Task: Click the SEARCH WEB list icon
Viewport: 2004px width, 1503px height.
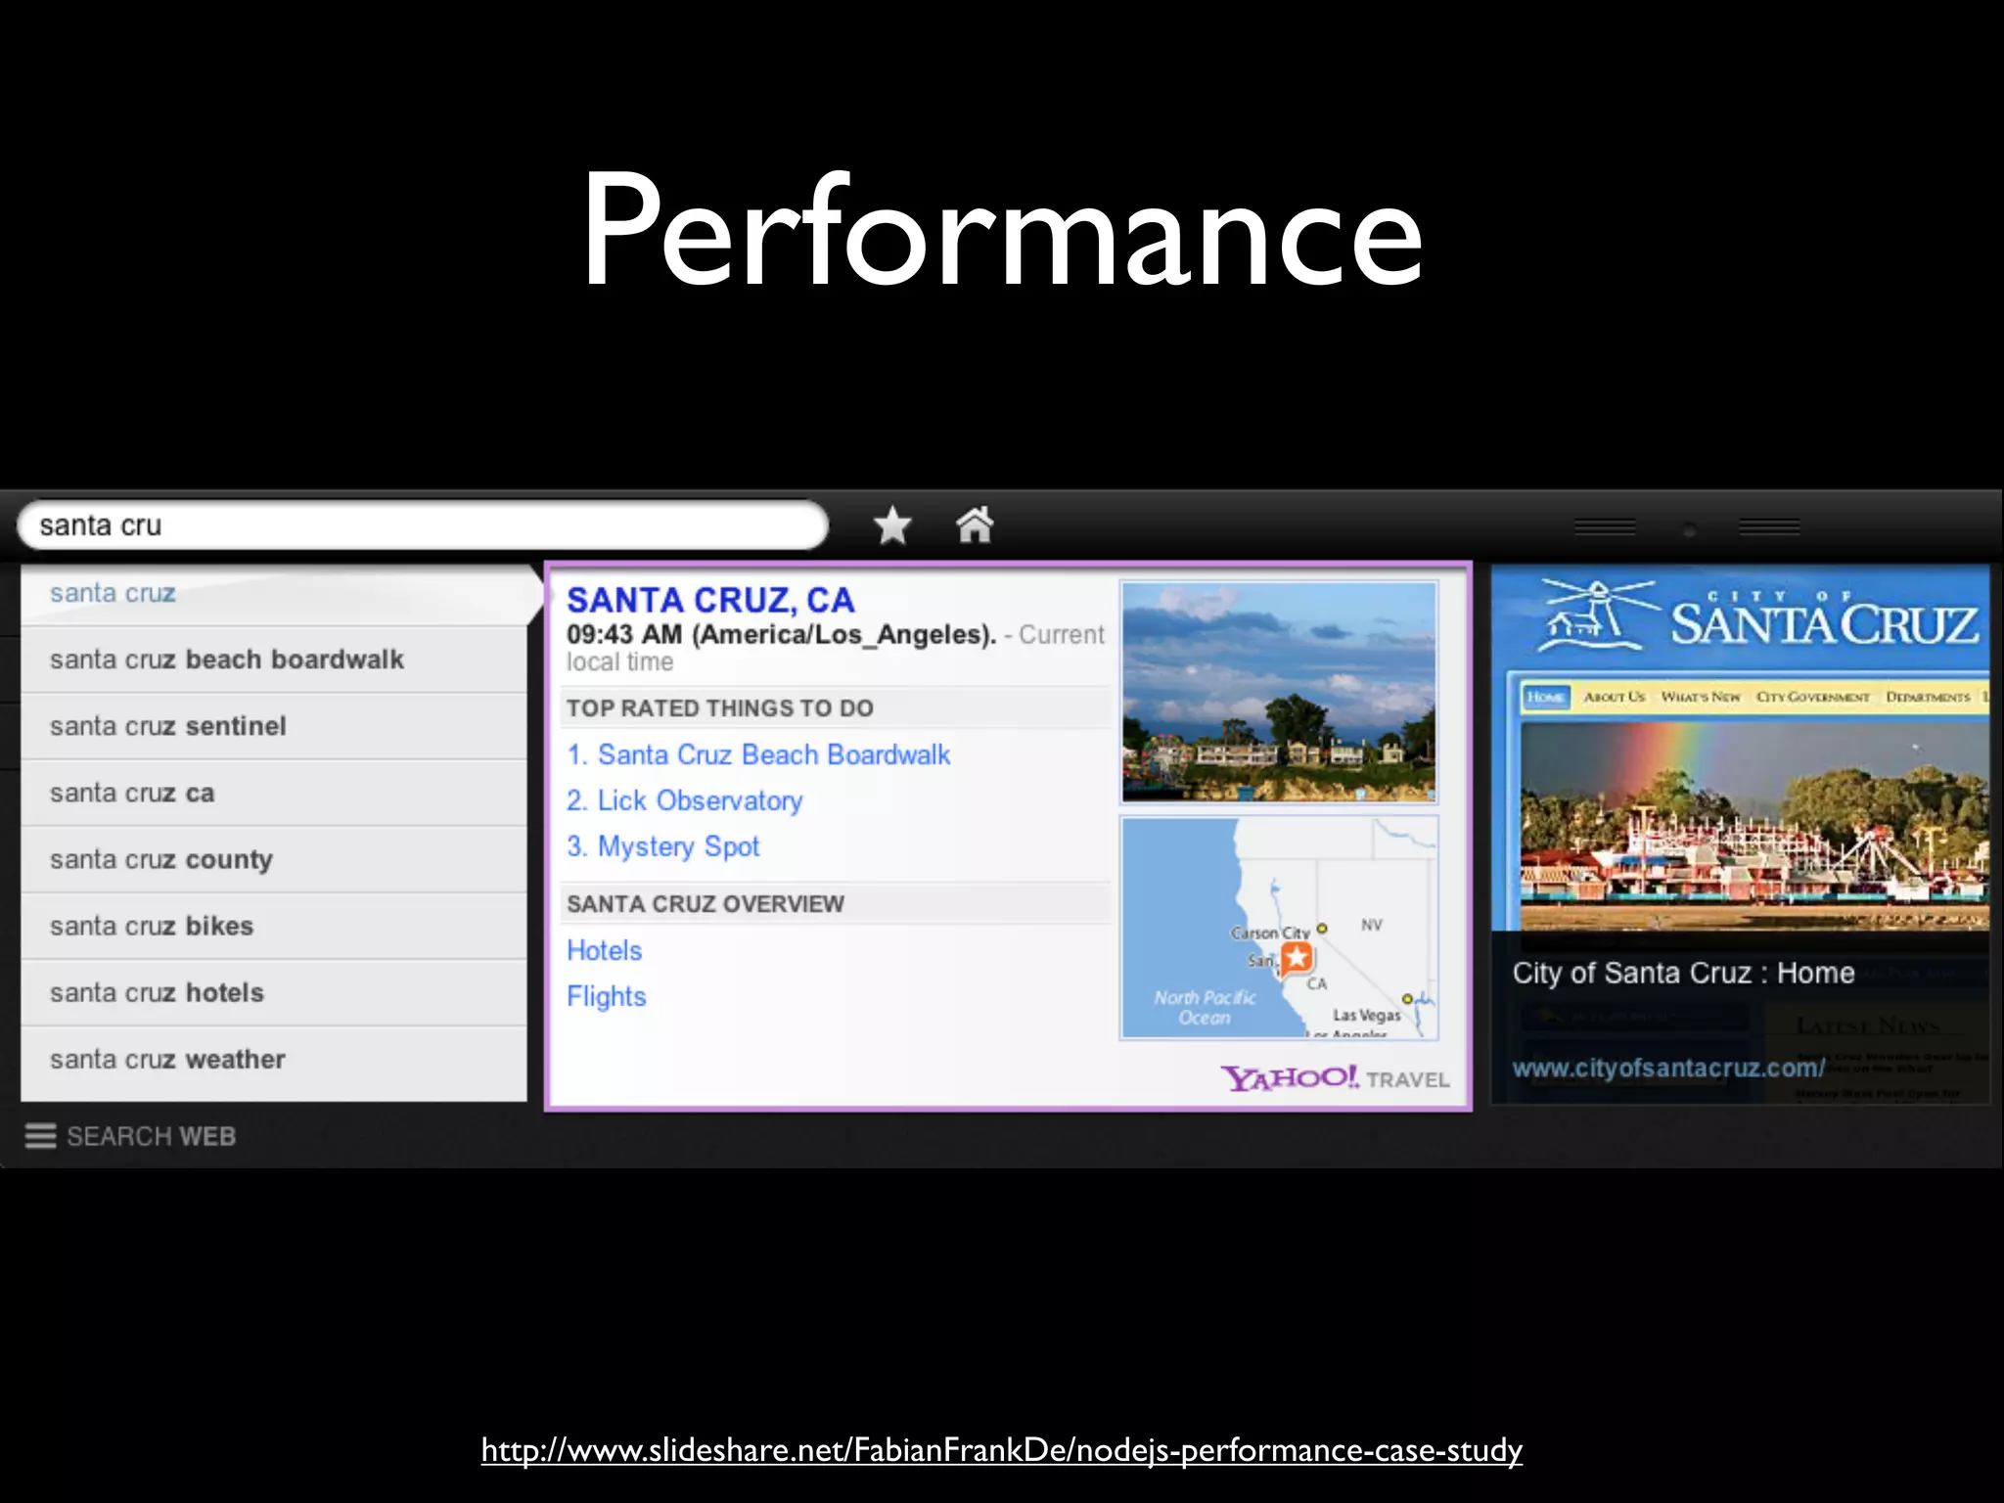Action: [40, 1136]
